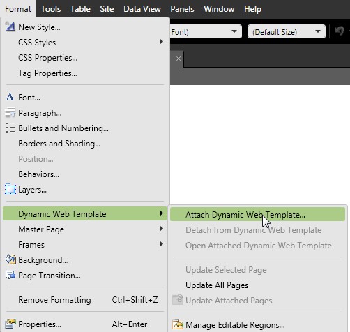Screen dimensions: 350x332
Task: Close the open document tab
Action: coord(178,59)
